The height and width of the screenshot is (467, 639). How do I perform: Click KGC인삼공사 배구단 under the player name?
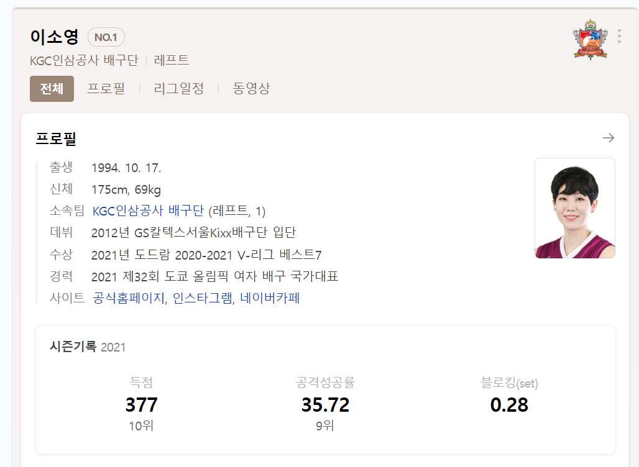[84, 60]
